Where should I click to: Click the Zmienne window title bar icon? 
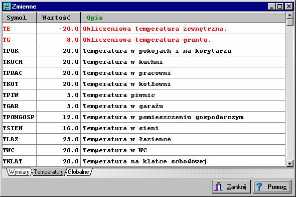[x=7, y=7]
